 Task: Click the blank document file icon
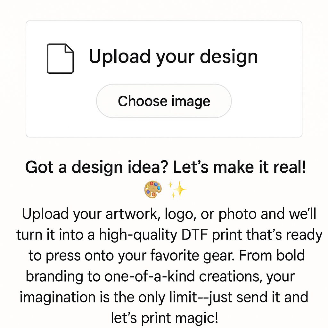(60, 59)
